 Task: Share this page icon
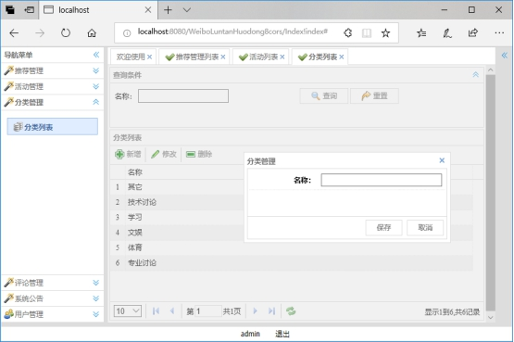coord(472,32)
